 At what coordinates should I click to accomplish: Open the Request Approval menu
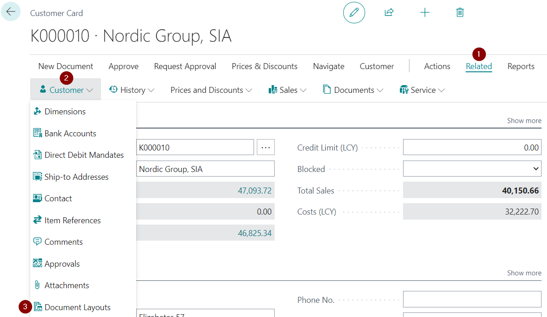point(185,66)
